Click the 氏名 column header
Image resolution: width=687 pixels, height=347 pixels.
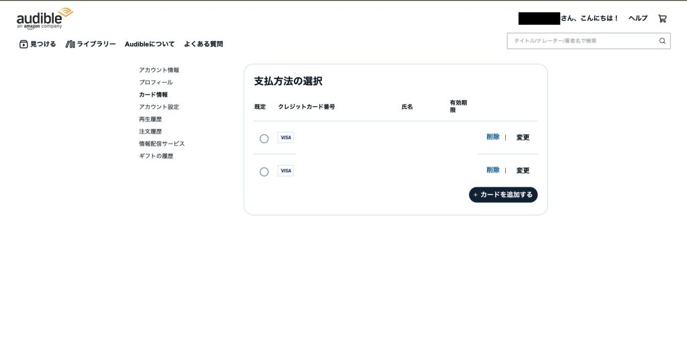pos(407,107)
